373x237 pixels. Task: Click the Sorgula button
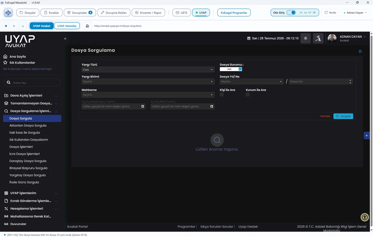[x=343, y=116]
